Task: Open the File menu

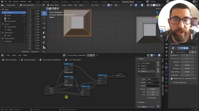Action: pyautogui.click(x=6, y=2)
